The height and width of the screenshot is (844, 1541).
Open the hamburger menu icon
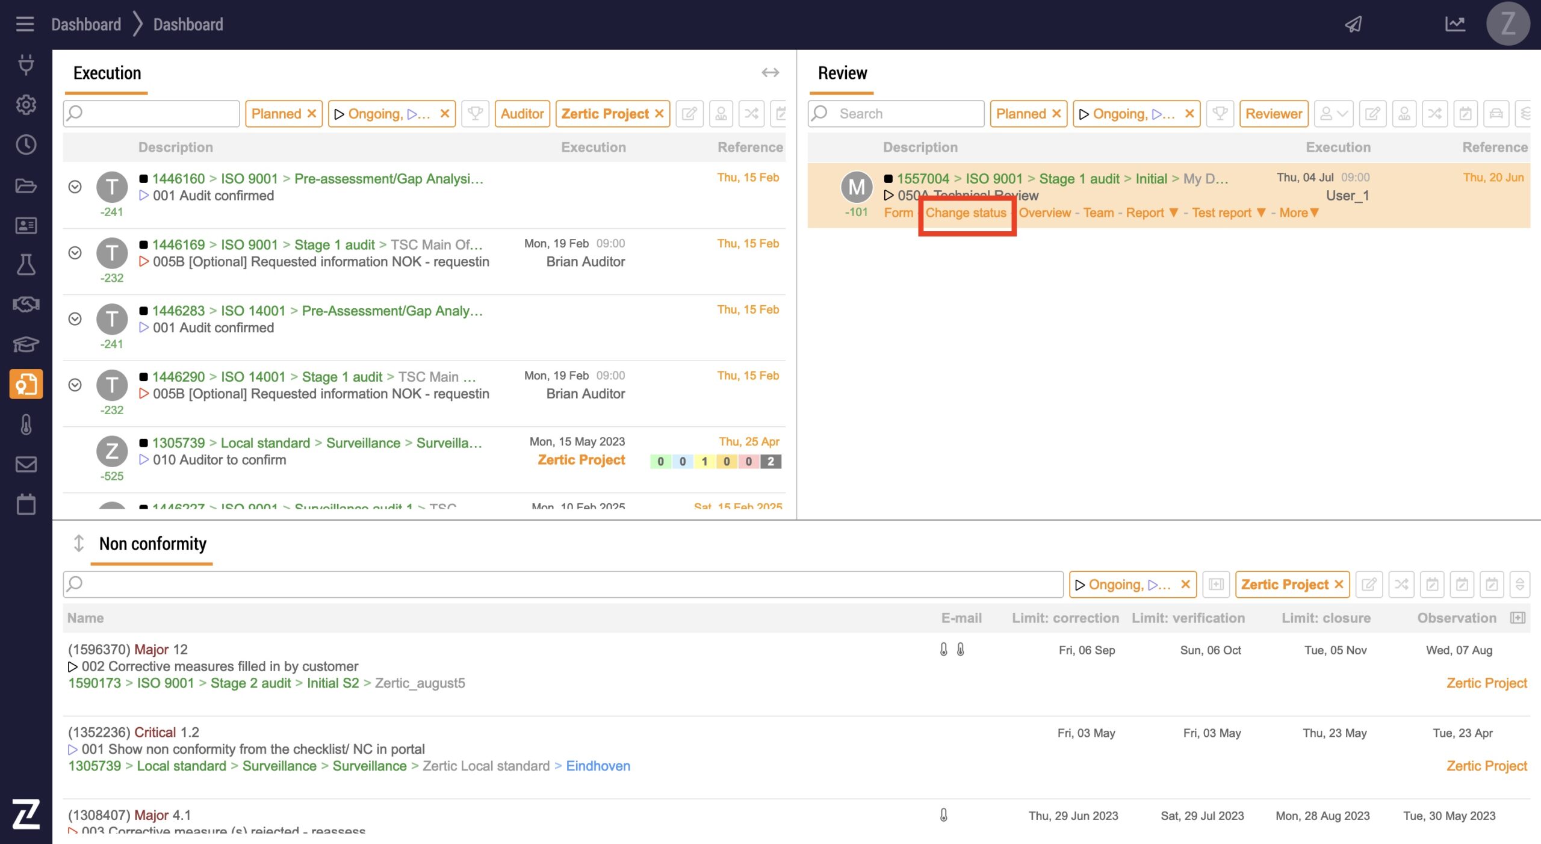click(25, 24)
